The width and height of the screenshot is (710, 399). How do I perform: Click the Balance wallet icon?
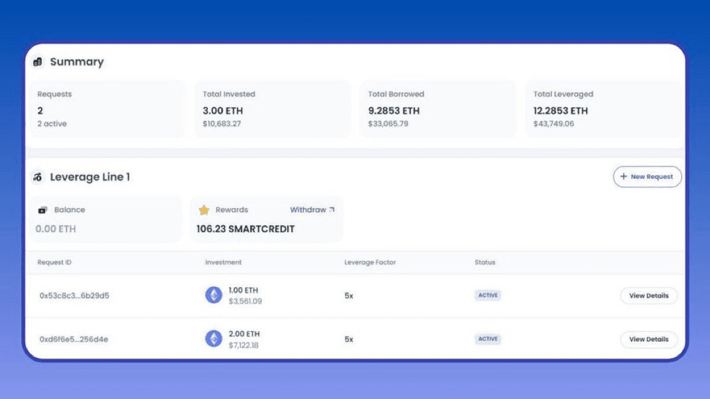coord(42,210)
